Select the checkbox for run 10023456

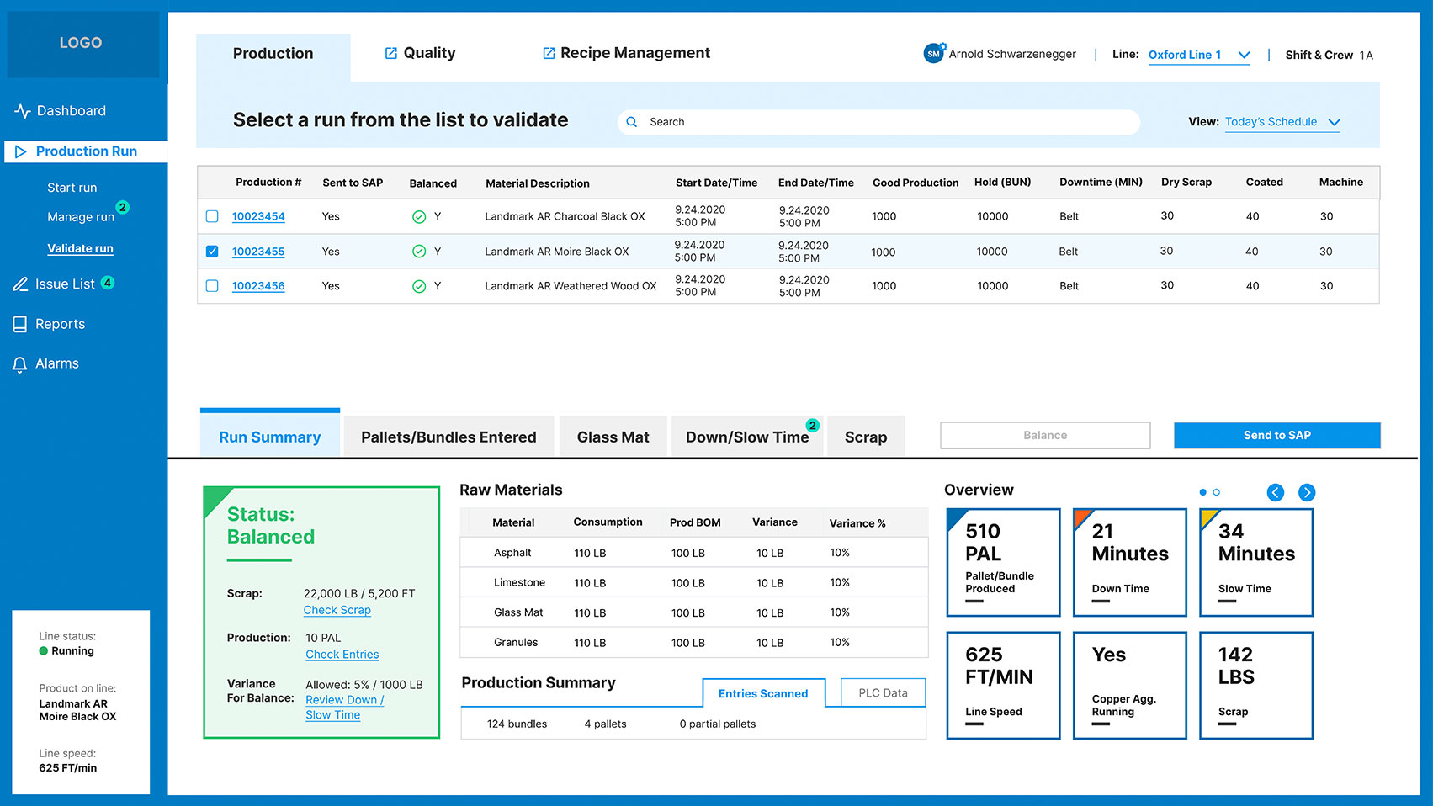click(212, 286)
